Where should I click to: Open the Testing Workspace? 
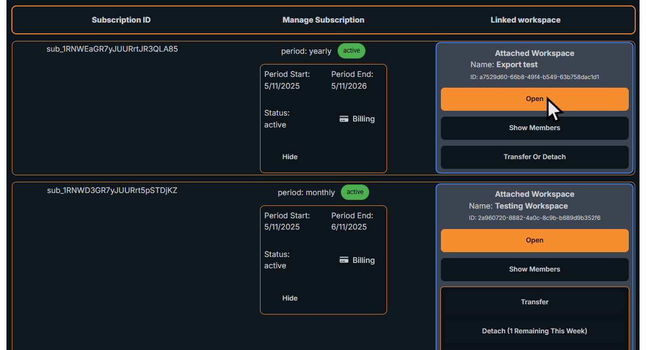pyautogui.click(x=534, y=240)
